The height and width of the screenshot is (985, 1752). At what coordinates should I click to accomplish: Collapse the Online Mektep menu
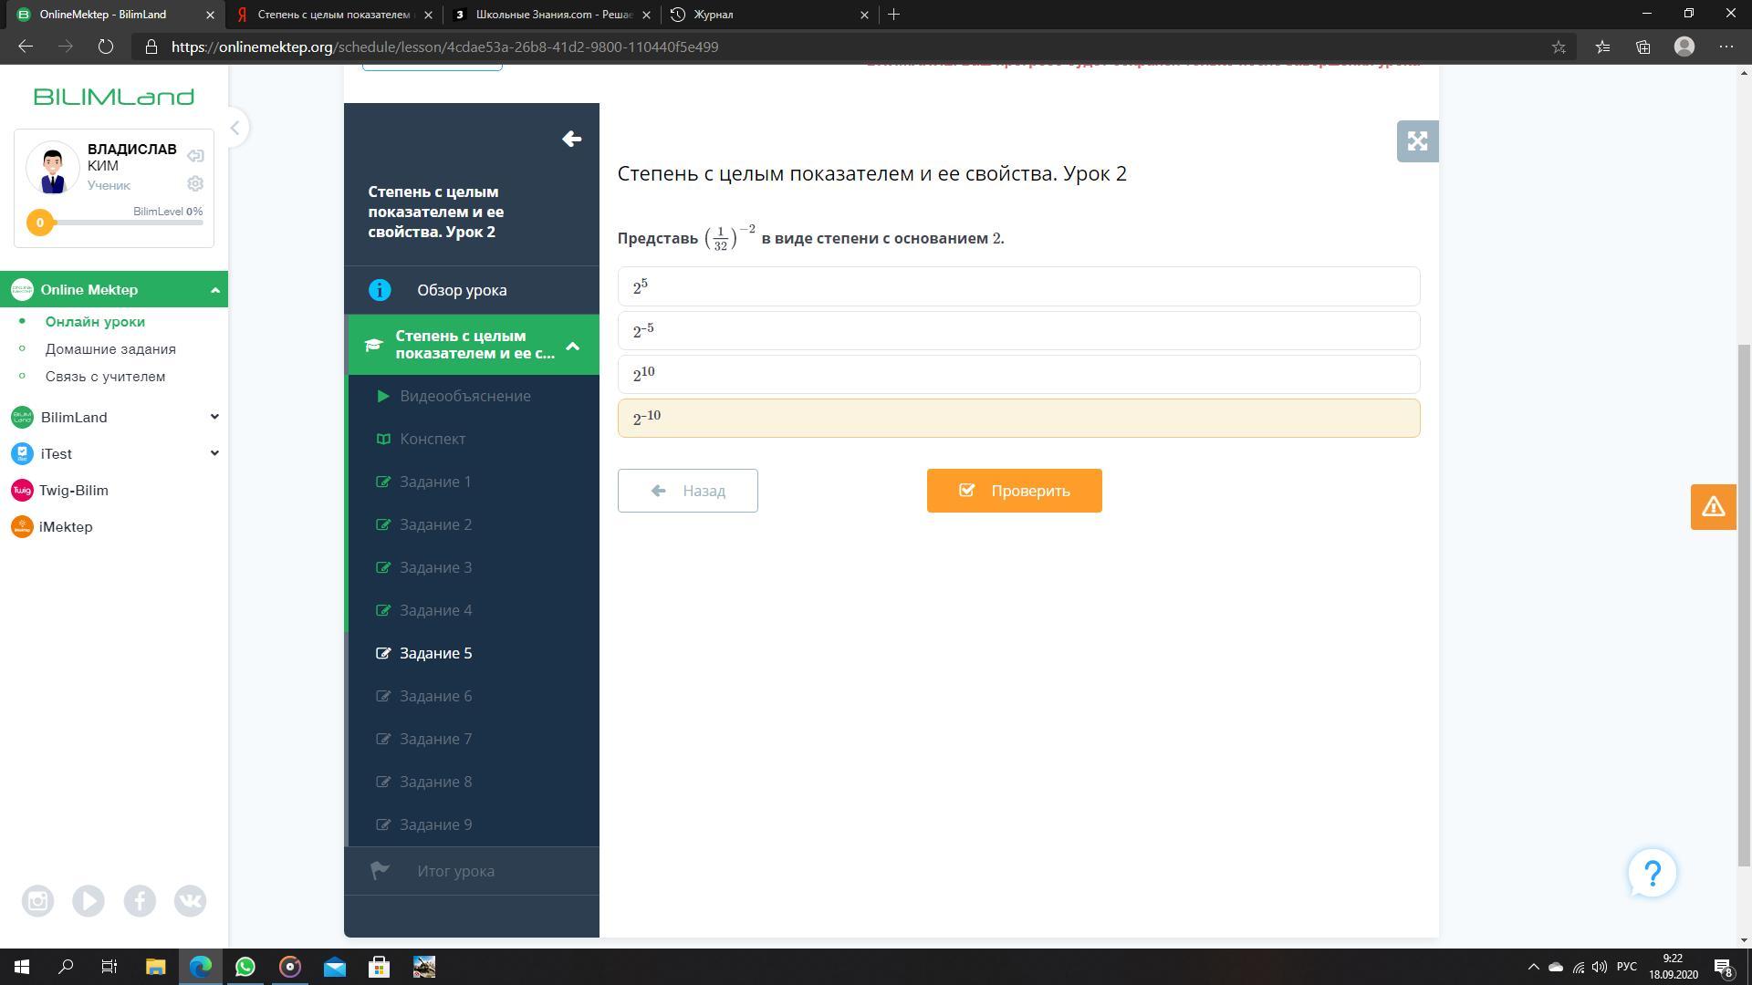(x=214, y=290)
